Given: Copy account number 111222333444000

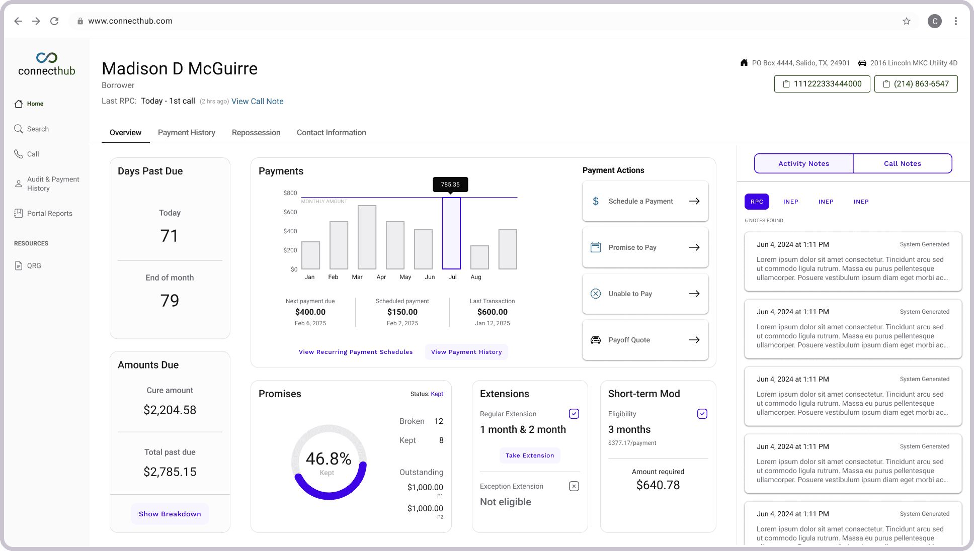Looking at the screenshot, I should click(x=822, y=84).
